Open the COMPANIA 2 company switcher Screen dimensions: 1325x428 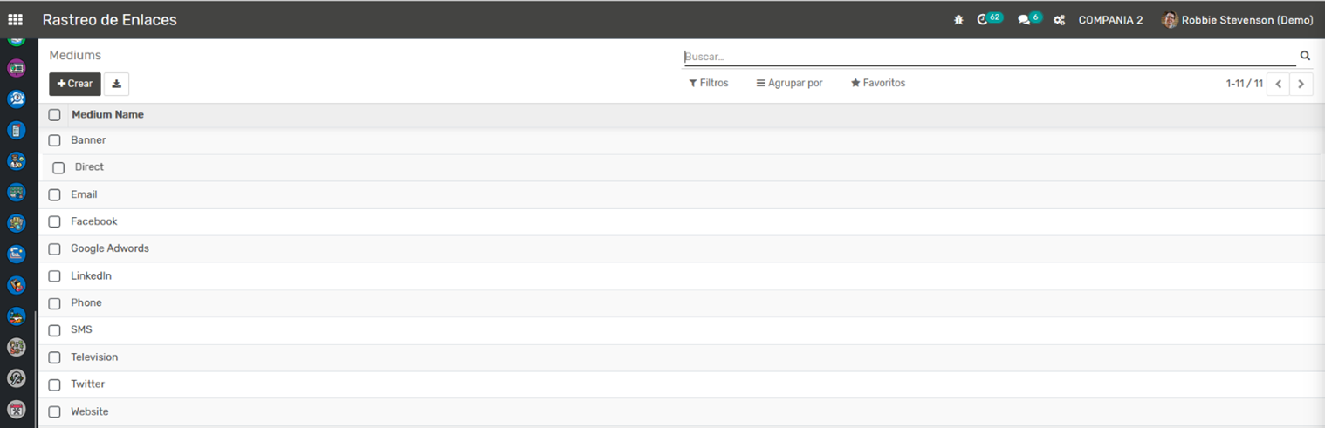tap(1110, 20)
